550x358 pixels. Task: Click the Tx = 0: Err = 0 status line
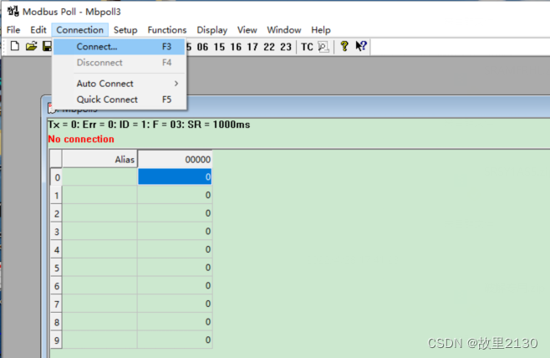(149, 125)
